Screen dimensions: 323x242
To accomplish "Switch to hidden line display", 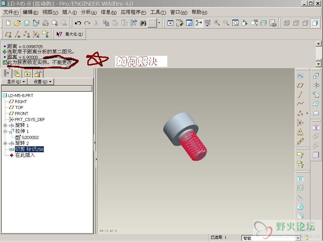I will pyautogui.click(x=296, y=23).
